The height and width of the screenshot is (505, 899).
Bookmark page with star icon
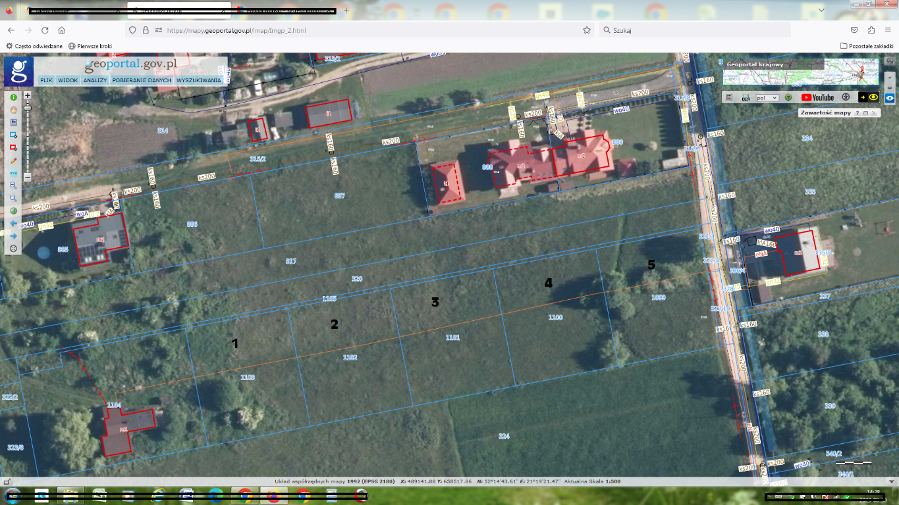[x=586, y=30]
